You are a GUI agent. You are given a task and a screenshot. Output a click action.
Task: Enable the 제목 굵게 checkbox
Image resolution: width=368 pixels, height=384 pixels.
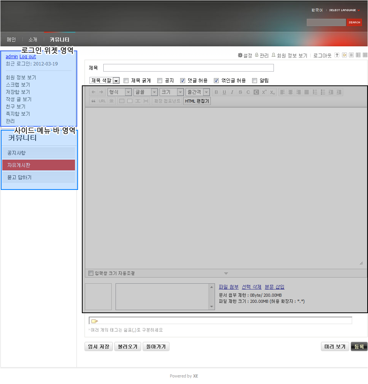click(126, 81)
